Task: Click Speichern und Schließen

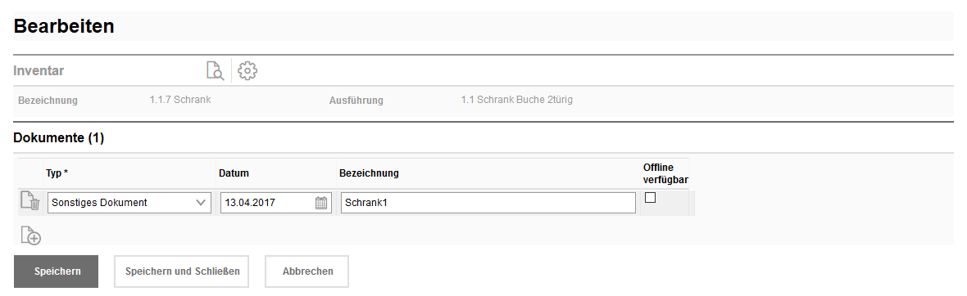Action: pos(181,271)
